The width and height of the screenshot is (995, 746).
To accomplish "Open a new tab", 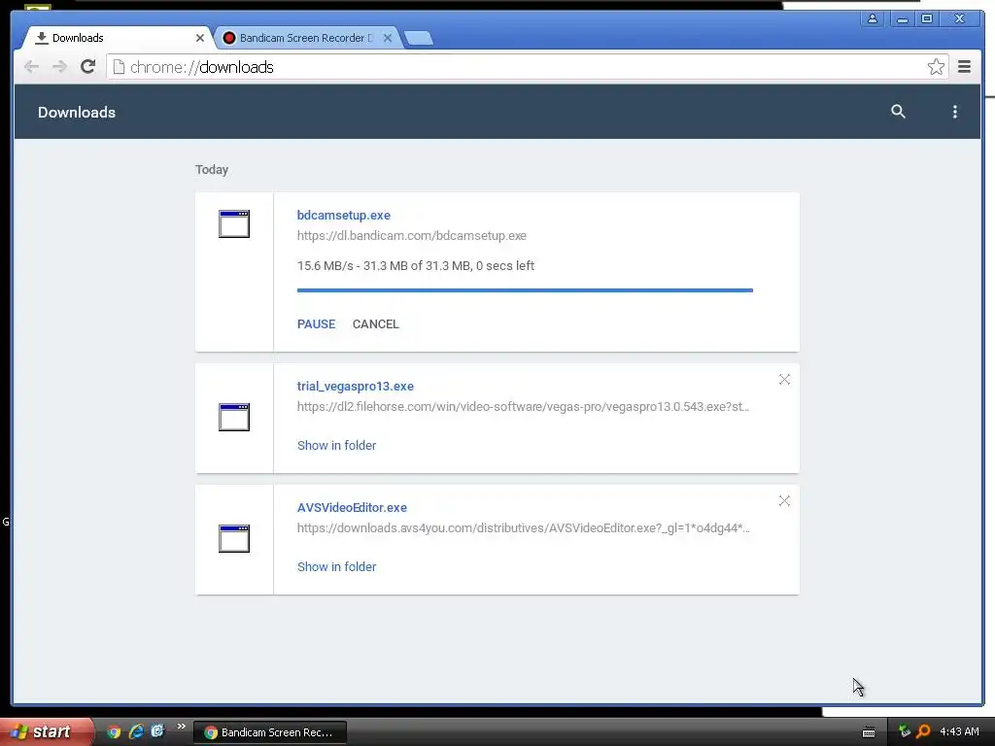I will (x=418, y=38).
